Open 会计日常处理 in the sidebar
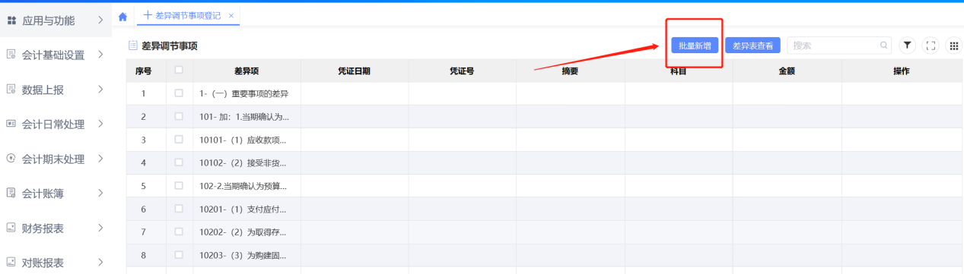 click(x=53, y=124)
